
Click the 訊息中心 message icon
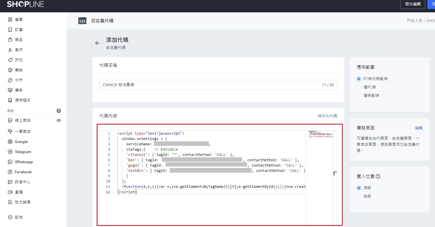[x=10, y=182]
